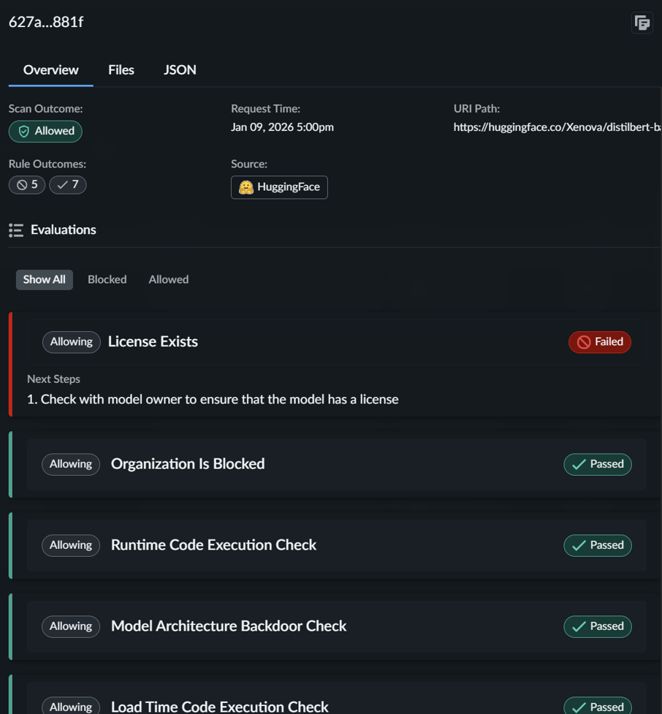The image size is (662, 714).
Task: Click the blocked rules count badge showing 5
Action: point(27,185)
